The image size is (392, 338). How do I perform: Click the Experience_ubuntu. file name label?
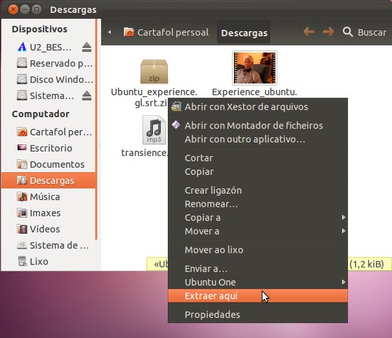(255, 92)
